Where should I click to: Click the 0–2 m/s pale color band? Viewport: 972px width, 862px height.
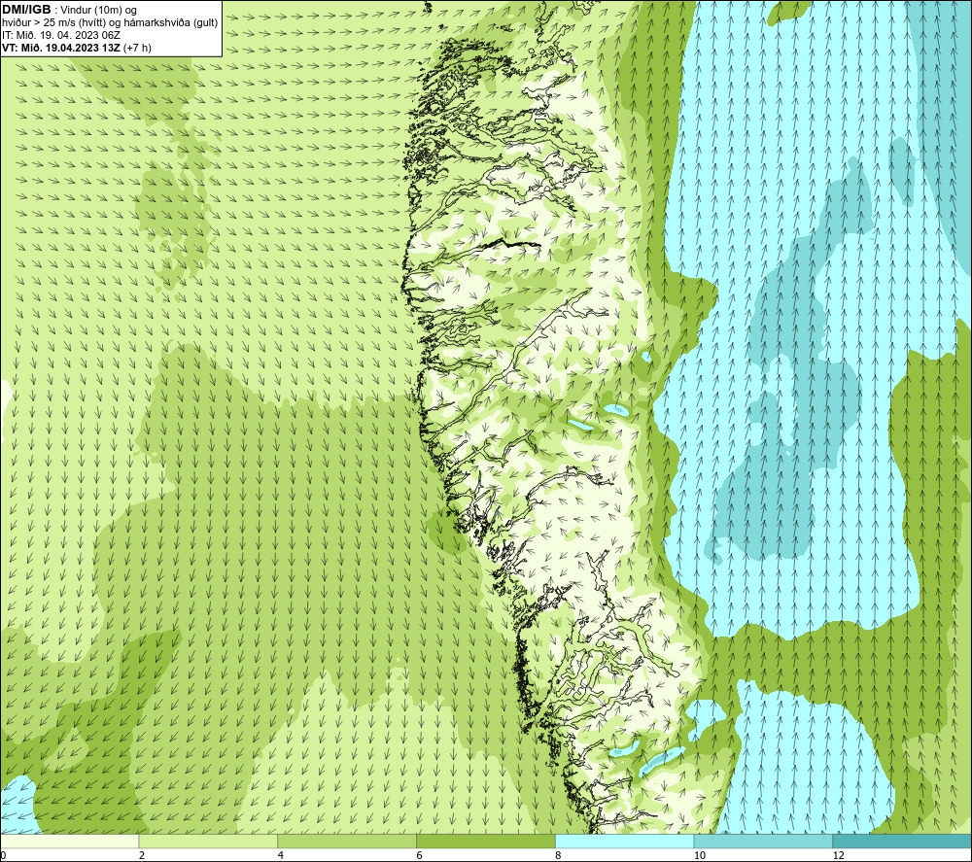pos(69,841)
